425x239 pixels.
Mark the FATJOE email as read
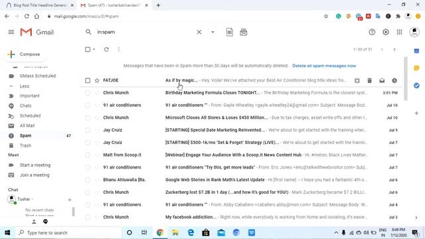[382, 80]
